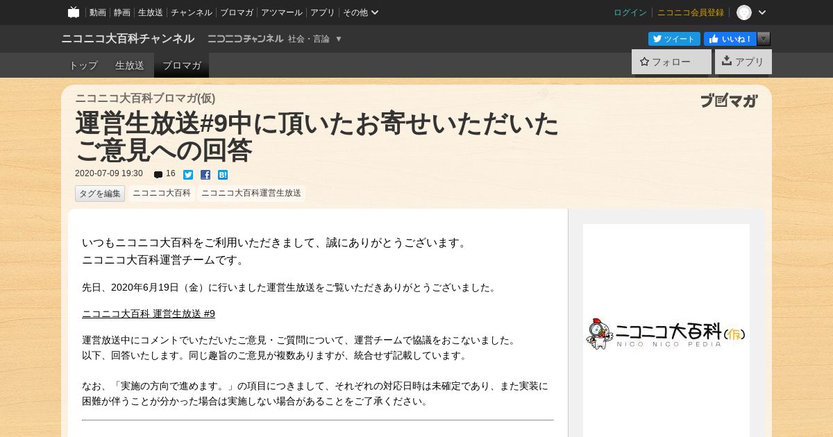Open the user avatar icon

point(744,12)
